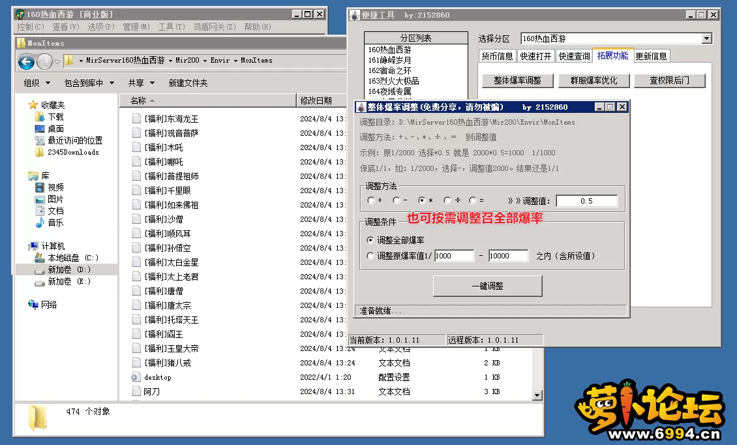This screenshot has width=737, height=445.
Task: Open the 查看(V) menu
Action: (66, 27)
